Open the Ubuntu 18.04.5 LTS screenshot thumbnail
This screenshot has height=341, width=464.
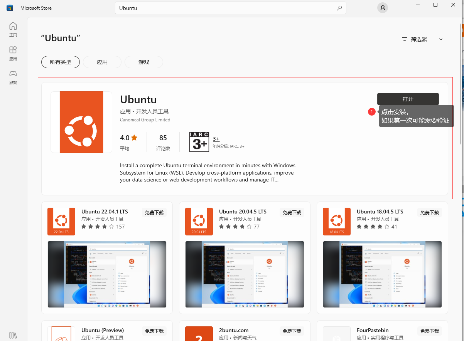[382, 274]
